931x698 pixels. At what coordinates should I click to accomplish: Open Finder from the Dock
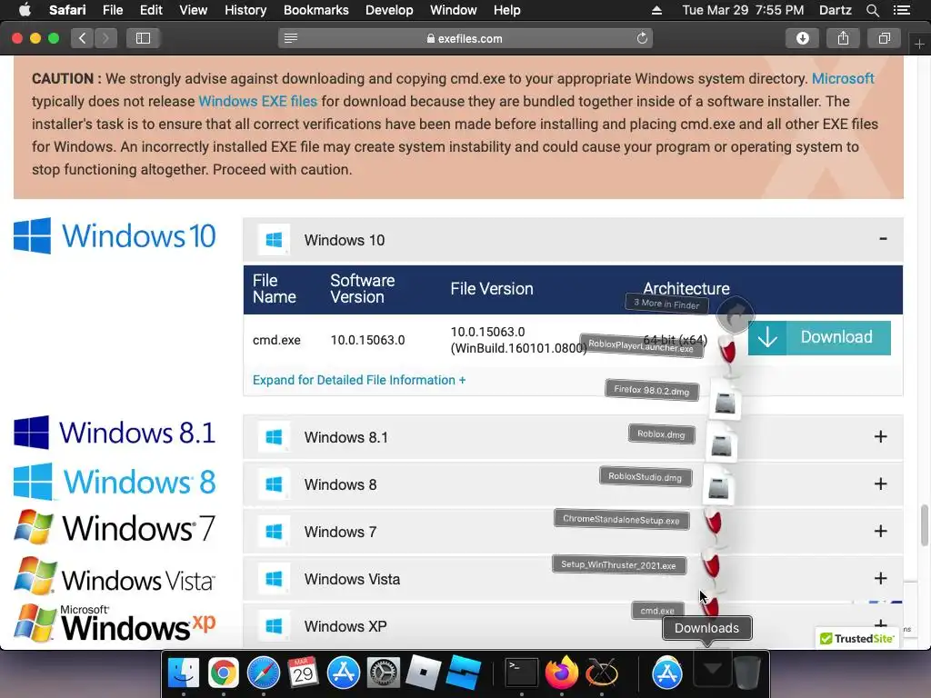(x=184, y=673)
